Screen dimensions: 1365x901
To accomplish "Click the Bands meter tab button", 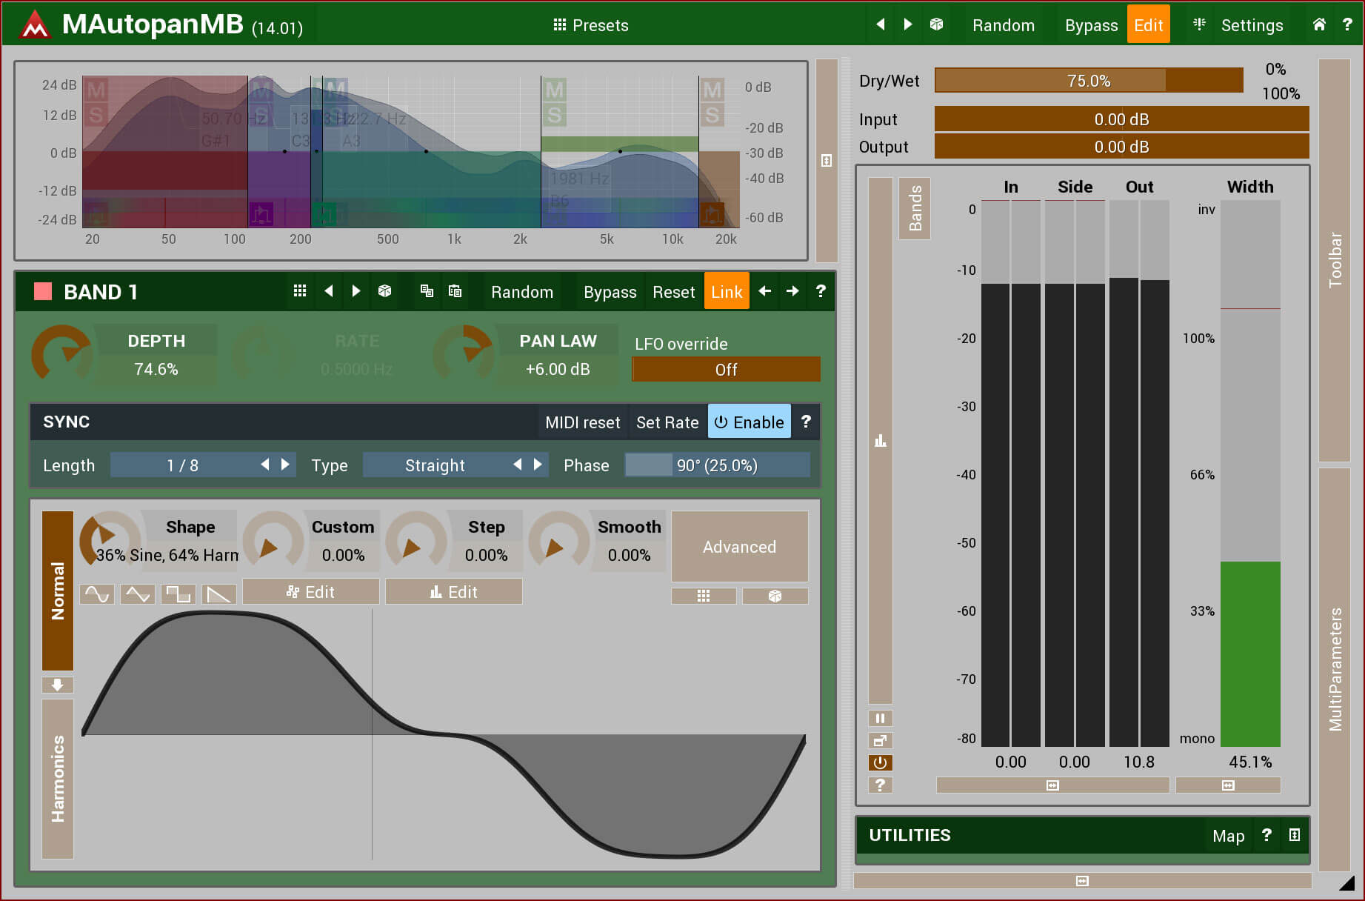I will click(x=915, y=208).
